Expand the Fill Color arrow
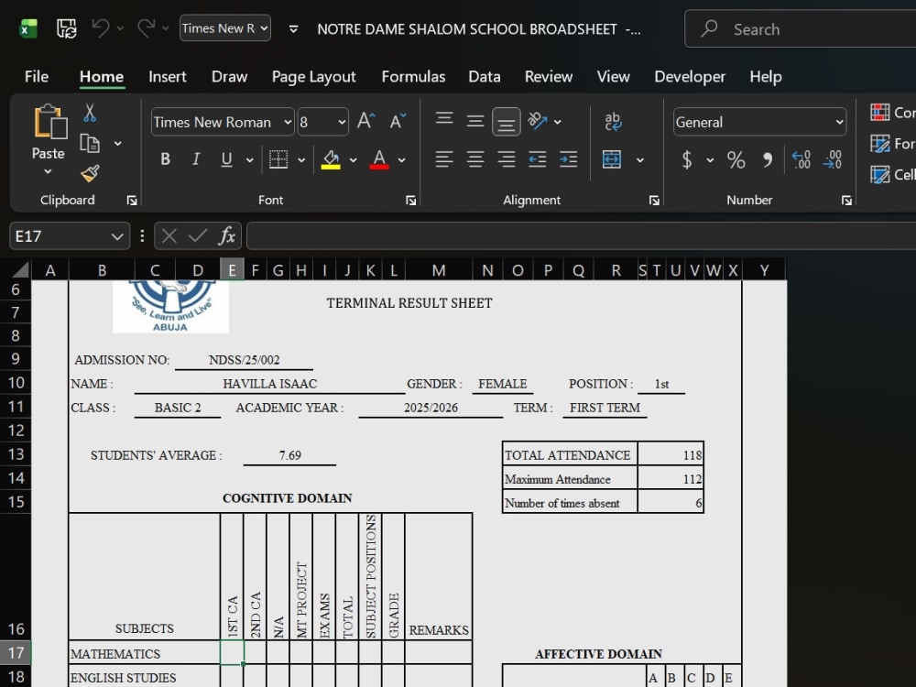 pyautogui.click(x=353, y=159)
